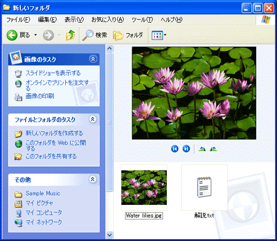The width and height of the screenshot is (277, 241).
Task: Open the 表示(V) menu
Action: [74, 20]
